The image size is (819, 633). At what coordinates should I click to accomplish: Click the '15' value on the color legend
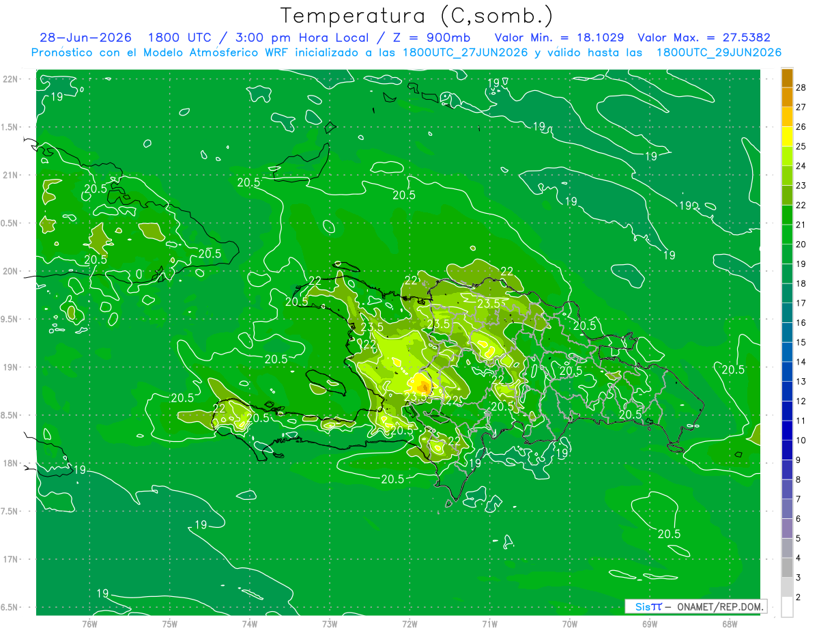pos(802,342)
